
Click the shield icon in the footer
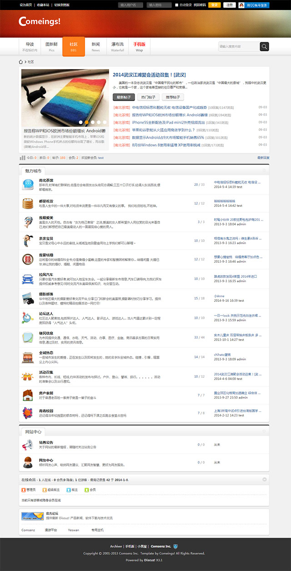tap(176, 546)
